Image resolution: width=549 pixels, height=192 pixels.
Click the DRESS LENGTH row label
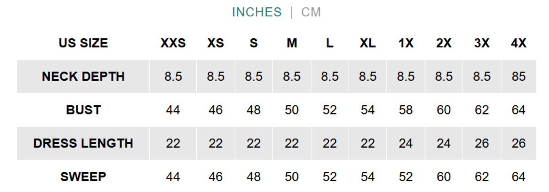point(83,143)
